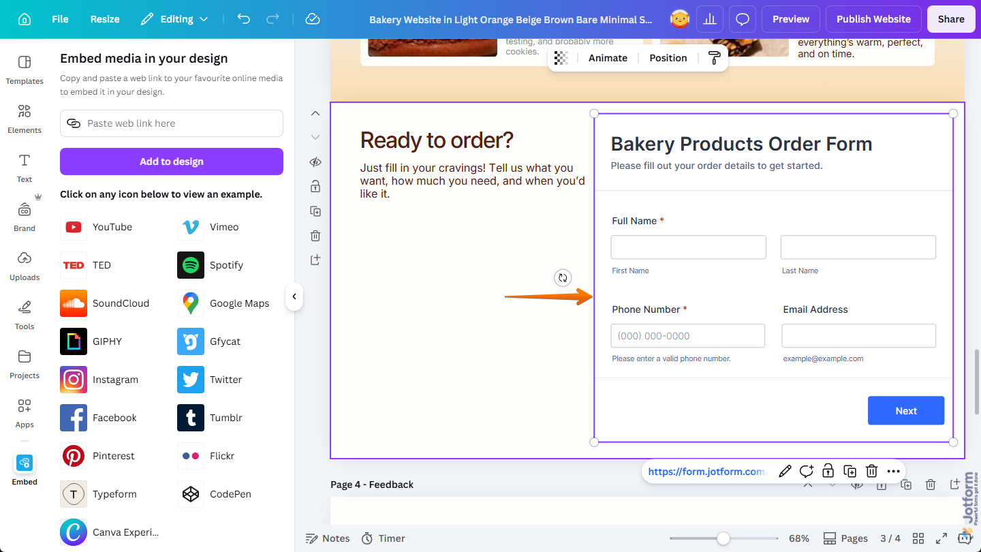View the SoundCloud embed example
The width and height of the screenshot is (981, 552).
[x=105, y=303]
